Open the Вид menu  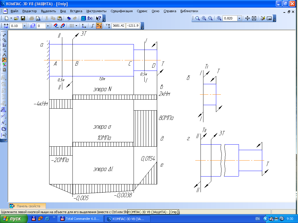[x=63, y=11]
